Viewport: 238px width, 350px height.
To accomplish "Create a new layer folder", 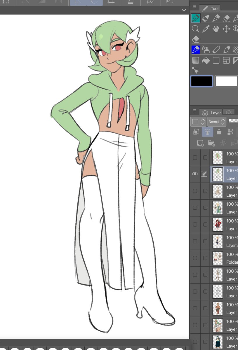I will 211,143.
